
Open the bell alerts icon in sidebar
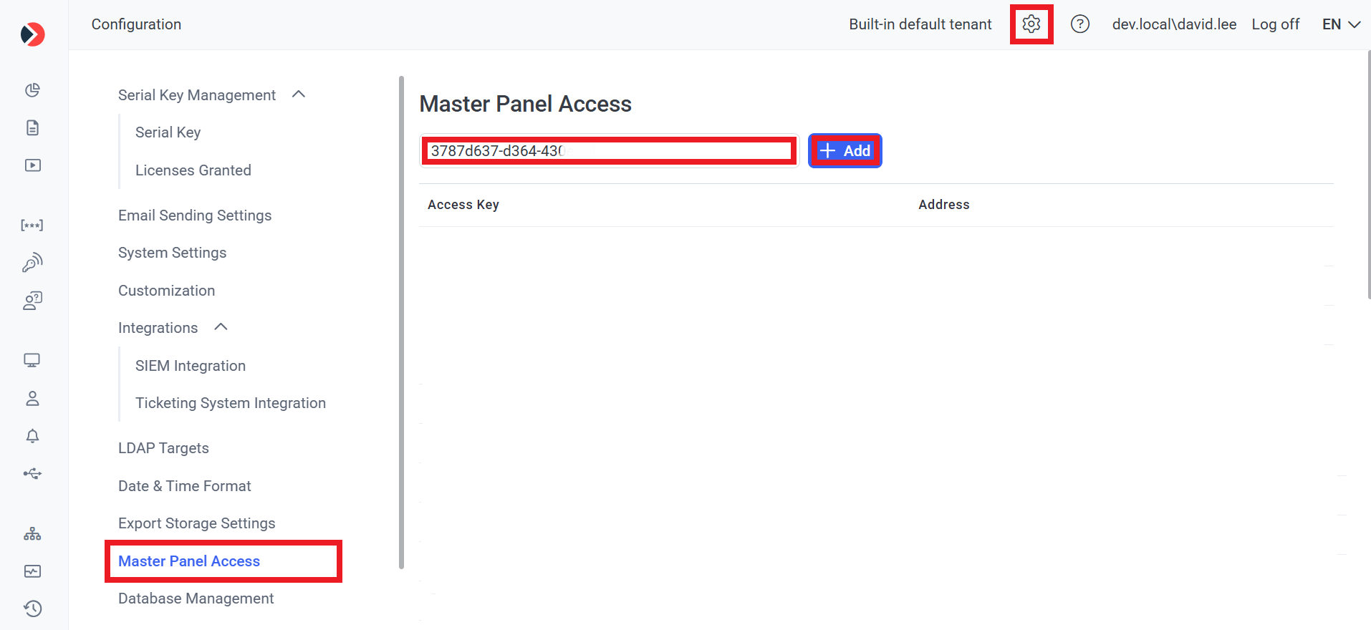[x=32, y=436]
